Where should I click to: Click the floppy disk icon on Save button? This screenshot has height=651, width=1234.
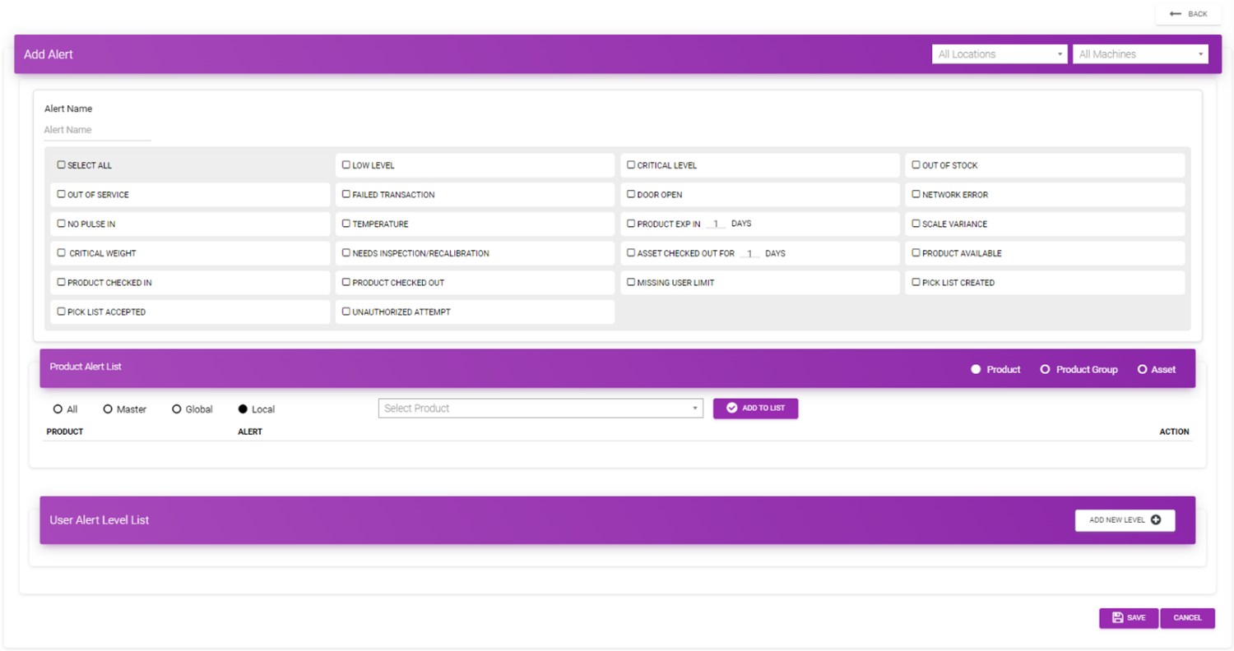pos(1116,617)
